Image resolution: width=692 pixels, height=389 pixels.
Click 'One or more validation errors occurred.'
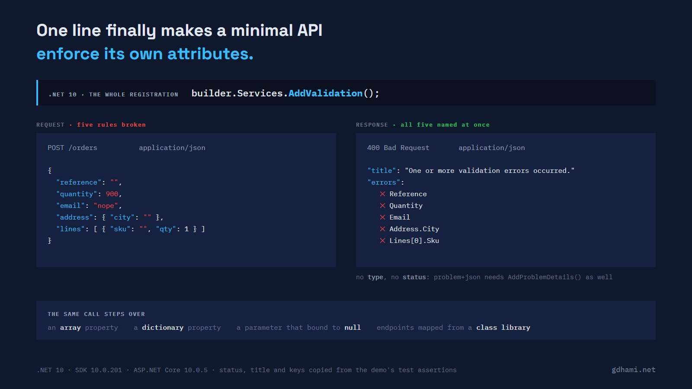point(490,171)
